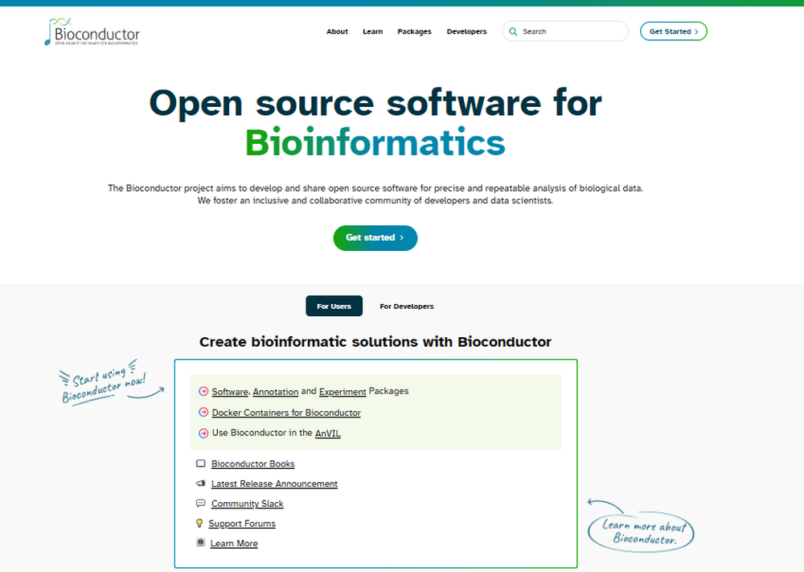804x572 pixels.
Task: Open the Developers menu
Action: coord(466,32)
